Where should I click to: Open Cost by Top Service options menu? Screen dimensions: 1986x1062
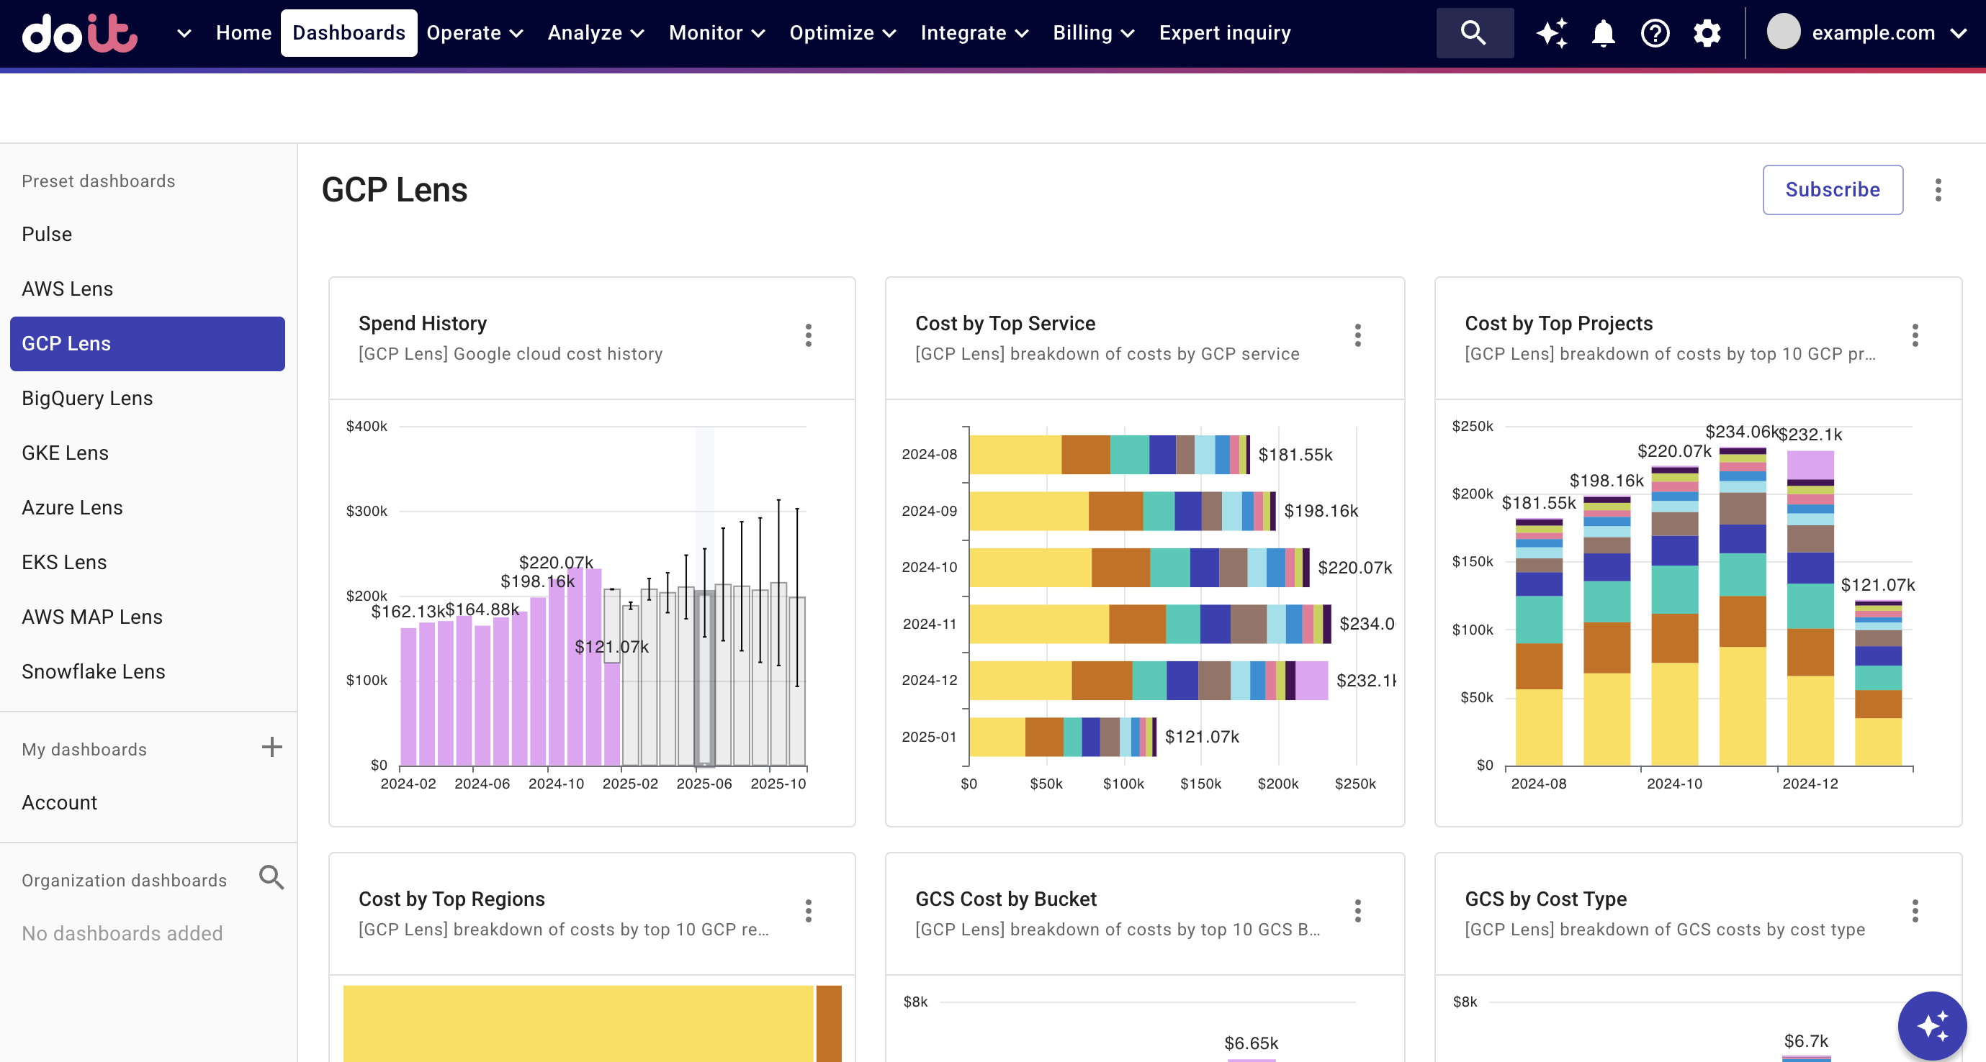pos(1357,336)
